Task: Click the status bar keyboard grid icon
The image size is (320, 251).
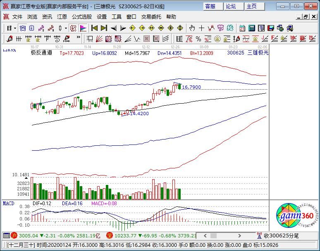Action: pyautogui.click(x=6, y=236)
